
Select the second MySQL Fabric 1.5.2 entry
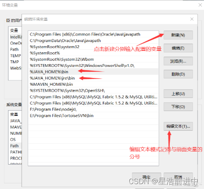coord(93,103)
